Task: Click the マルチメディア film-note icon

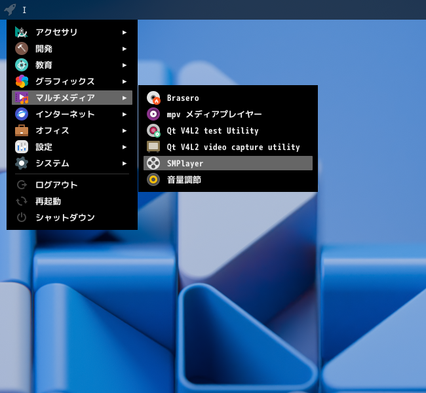Action: 22,98
